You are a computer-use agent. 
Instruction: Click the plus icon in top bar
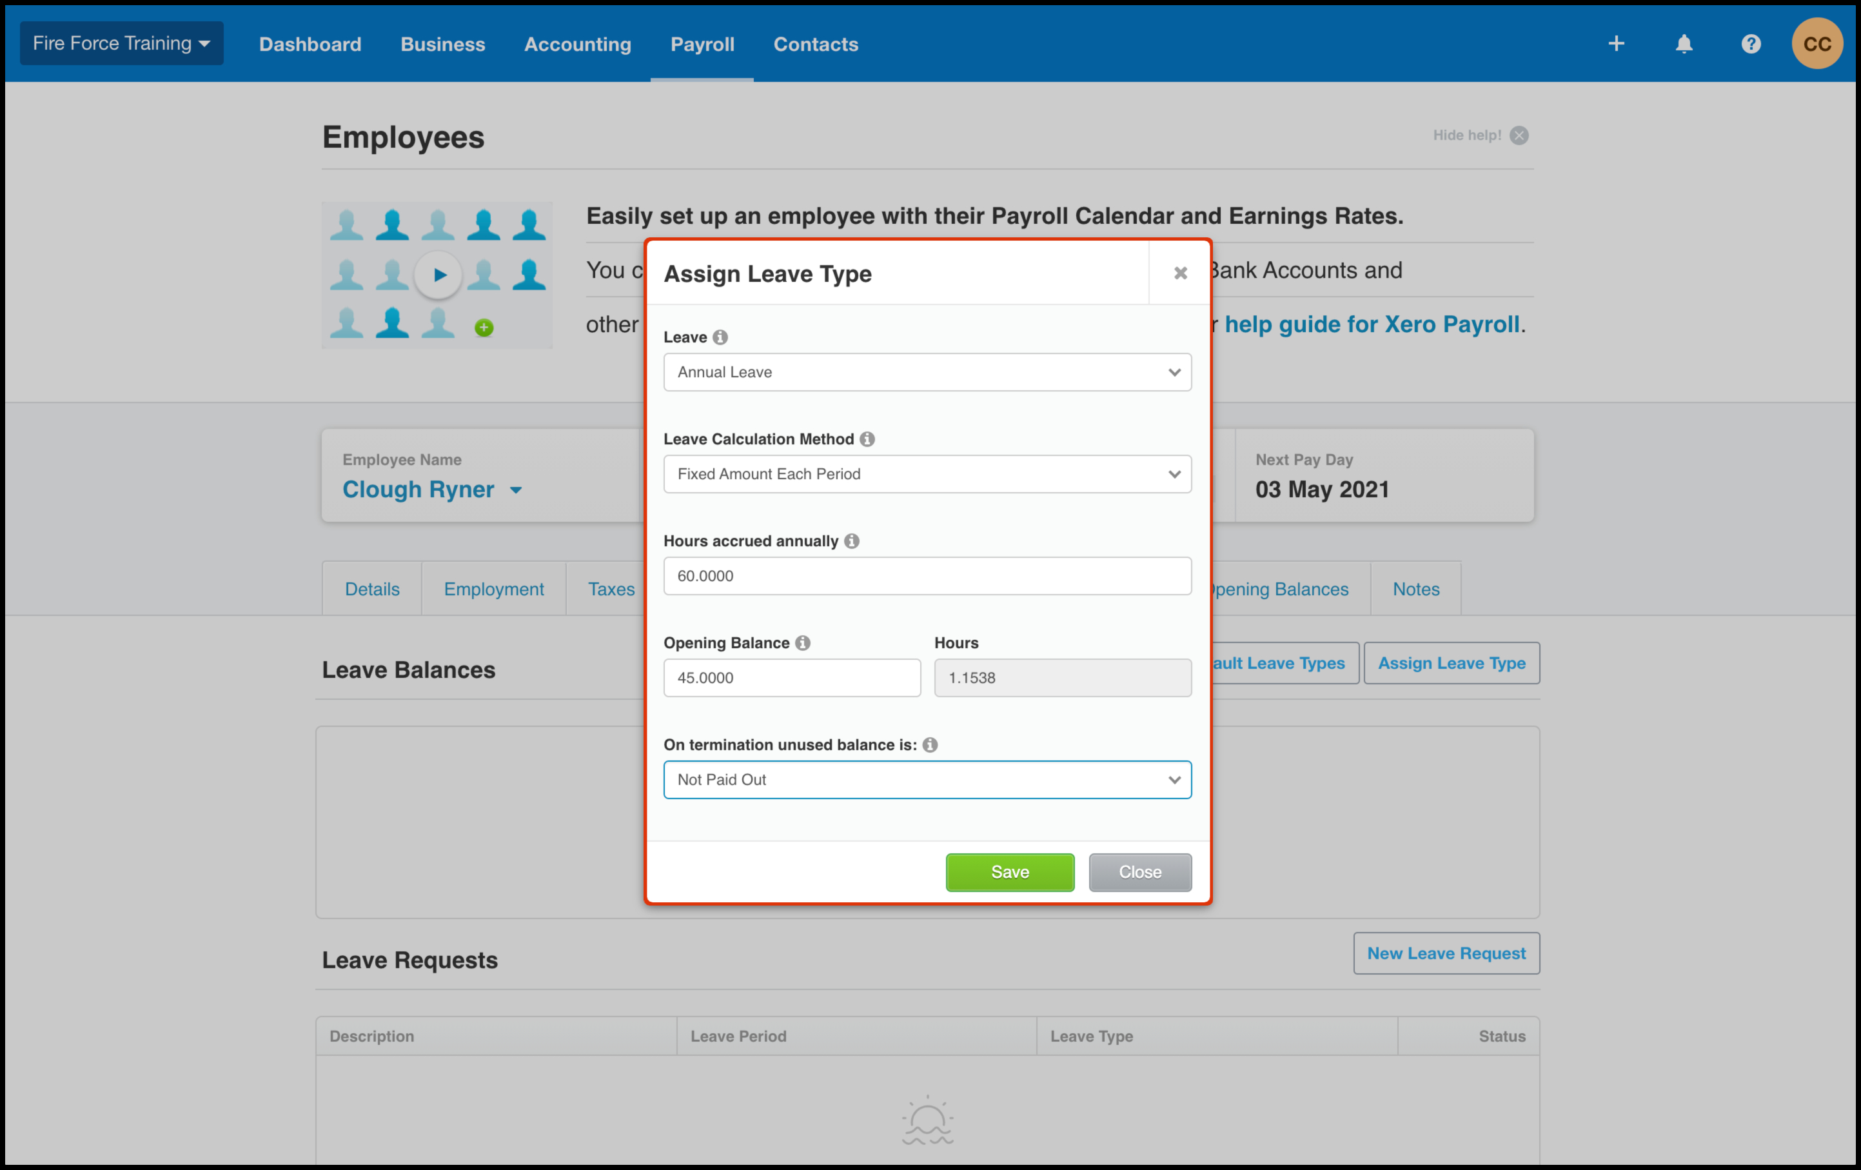1616,44
